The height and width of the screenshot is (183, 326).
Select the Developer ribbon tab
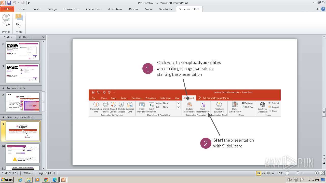[x=166, y=9]
